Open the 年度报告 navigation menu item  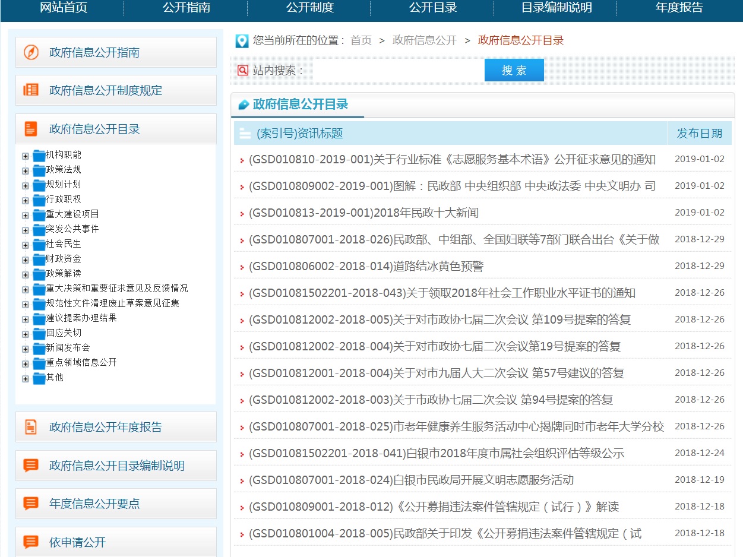click(x=679, y=8)
